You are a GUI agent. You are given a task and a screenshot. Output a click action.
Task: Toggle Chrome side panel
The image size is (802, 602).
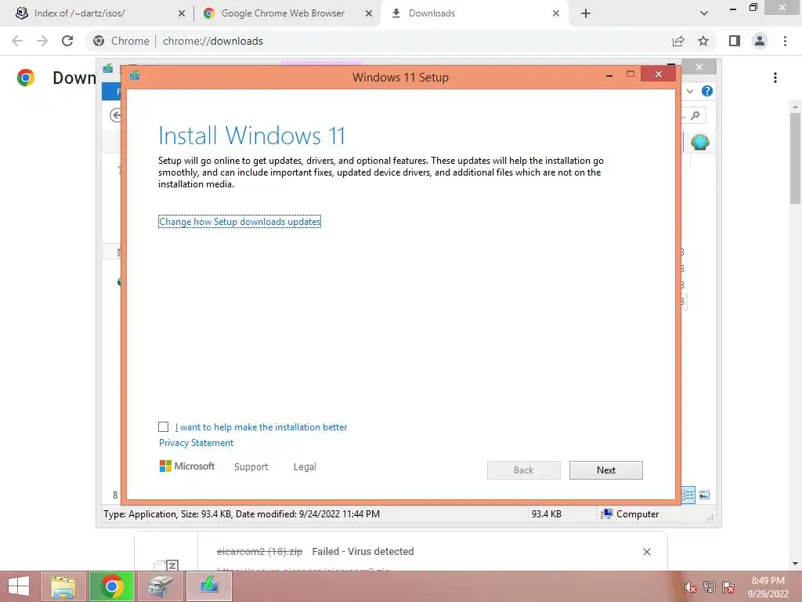pyautogui.click(x=735, y=41)
